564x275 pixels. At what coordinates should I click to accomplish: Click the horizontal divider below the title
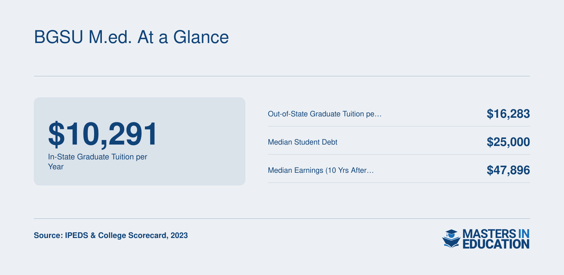click(x=282, y=76)
